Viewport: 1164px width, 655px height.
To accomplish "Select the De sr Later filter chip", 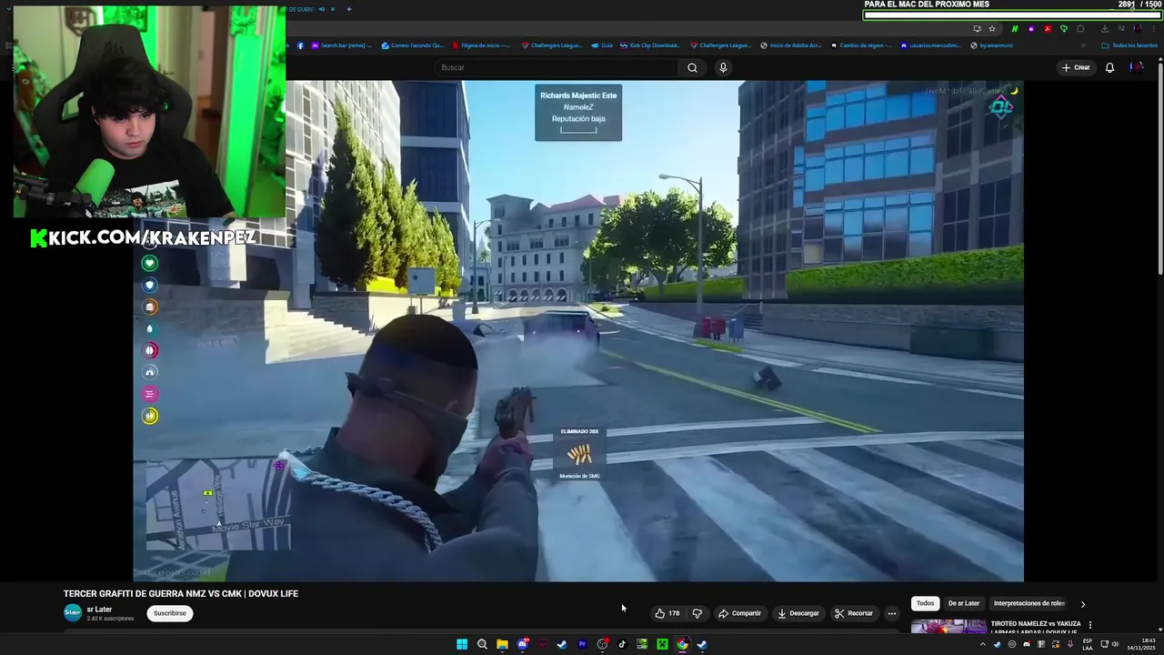I will 964,603.
